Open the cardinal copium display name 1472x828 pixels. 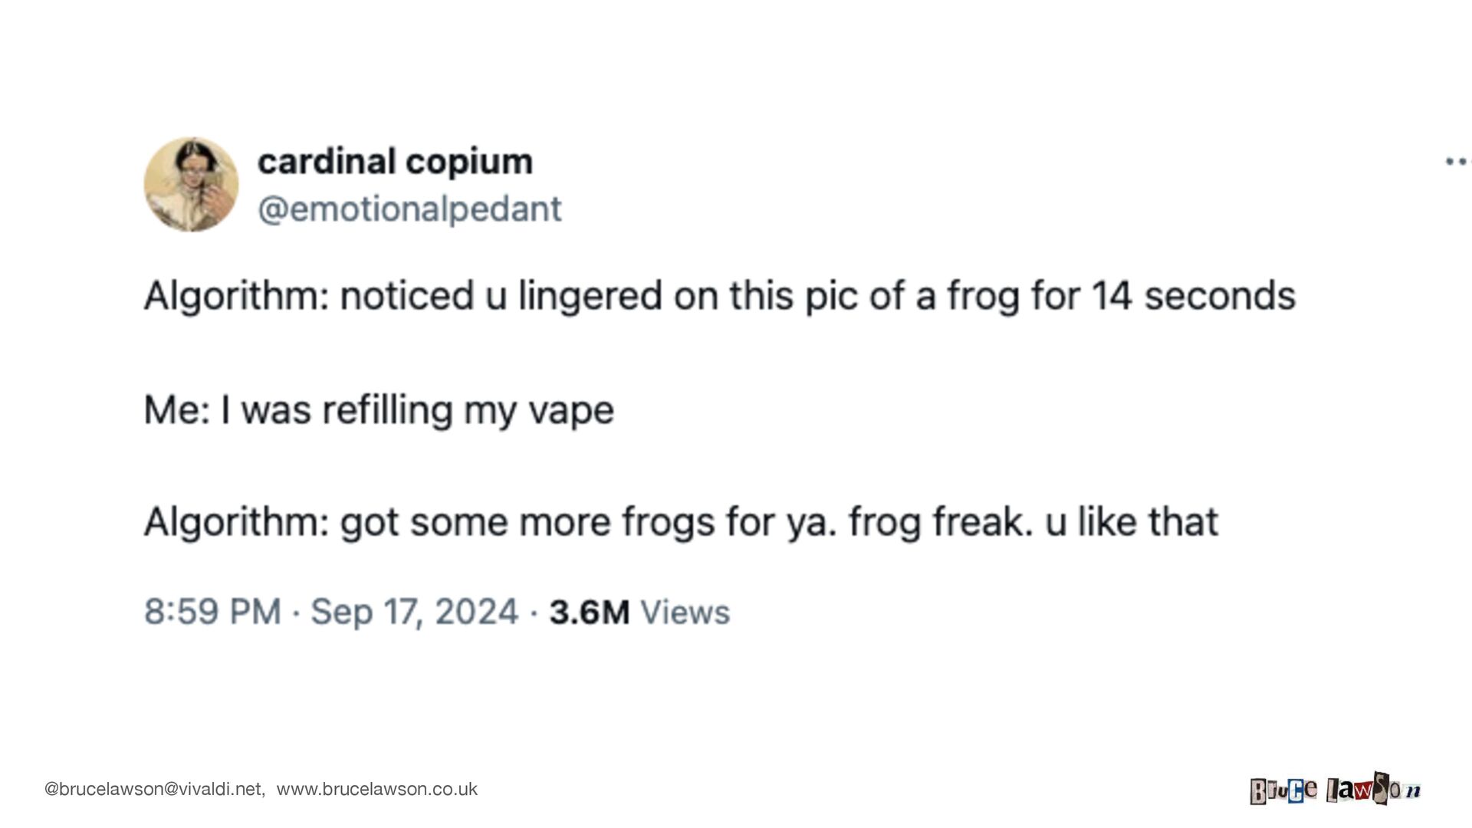coord(395,162)
